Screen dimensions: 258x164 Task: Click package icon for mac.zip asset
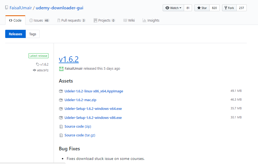click(x=61, y=100)
